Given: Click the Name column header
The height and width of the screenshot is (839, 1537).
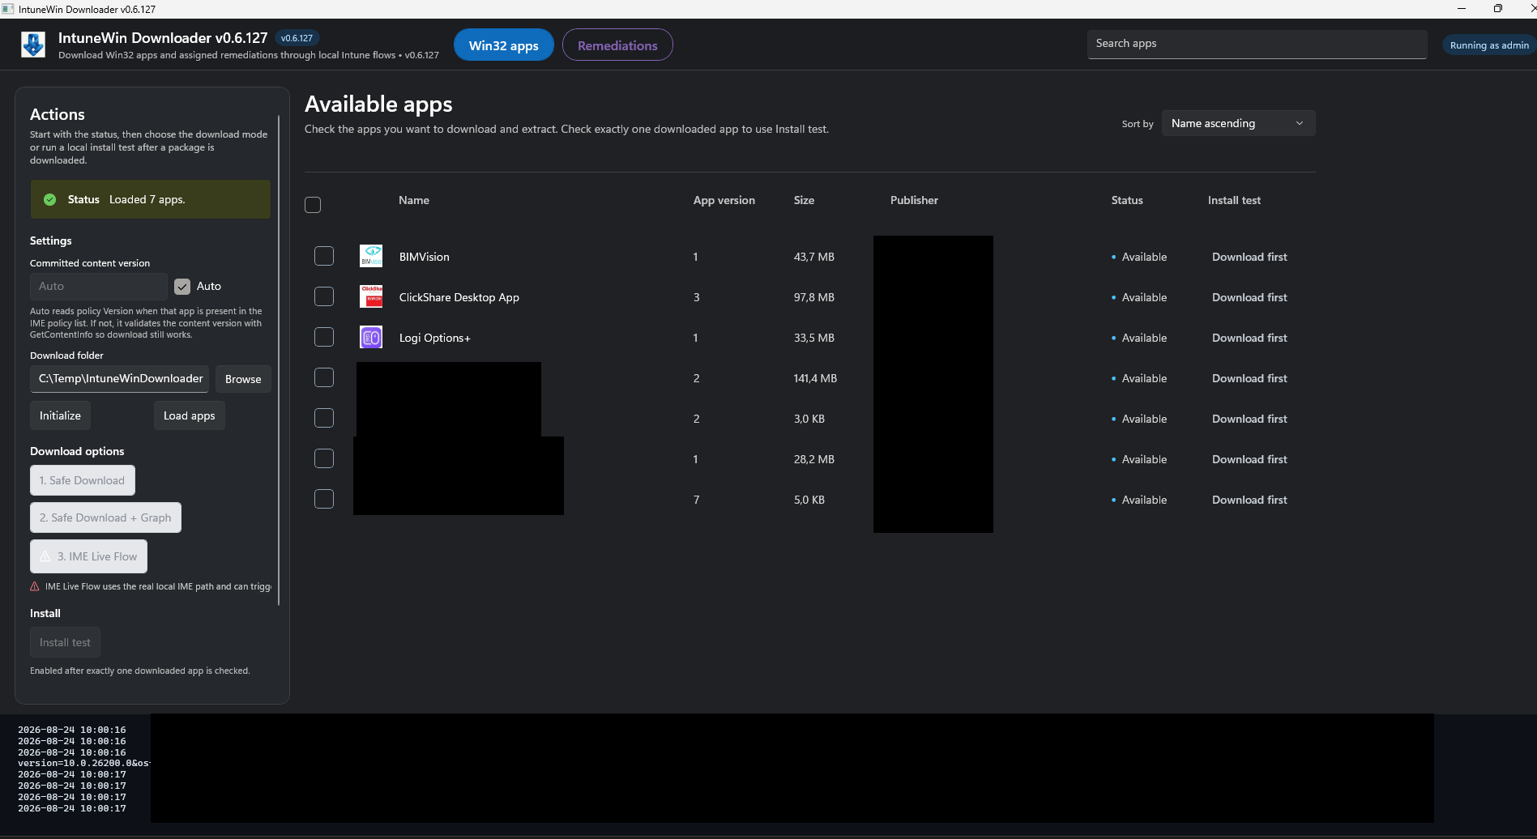Looking at the screenshot, I should pyautogui.click(x=413, y=200).
